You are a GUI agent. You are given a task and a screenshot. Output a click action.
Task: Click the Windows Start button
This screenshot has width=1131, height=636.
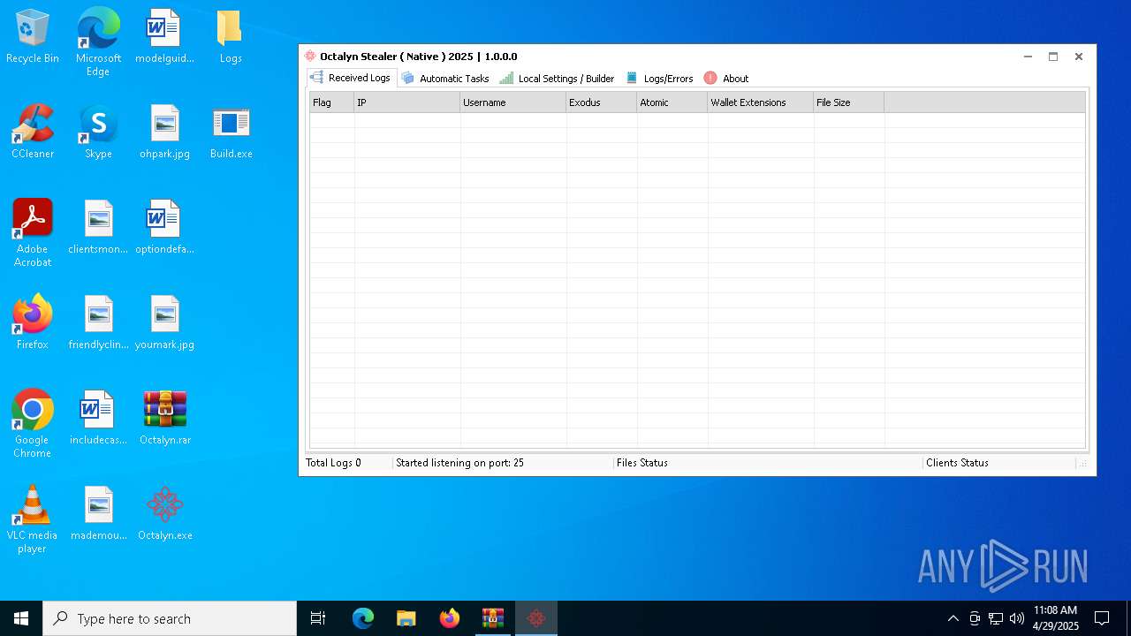(x=21, y=618)
